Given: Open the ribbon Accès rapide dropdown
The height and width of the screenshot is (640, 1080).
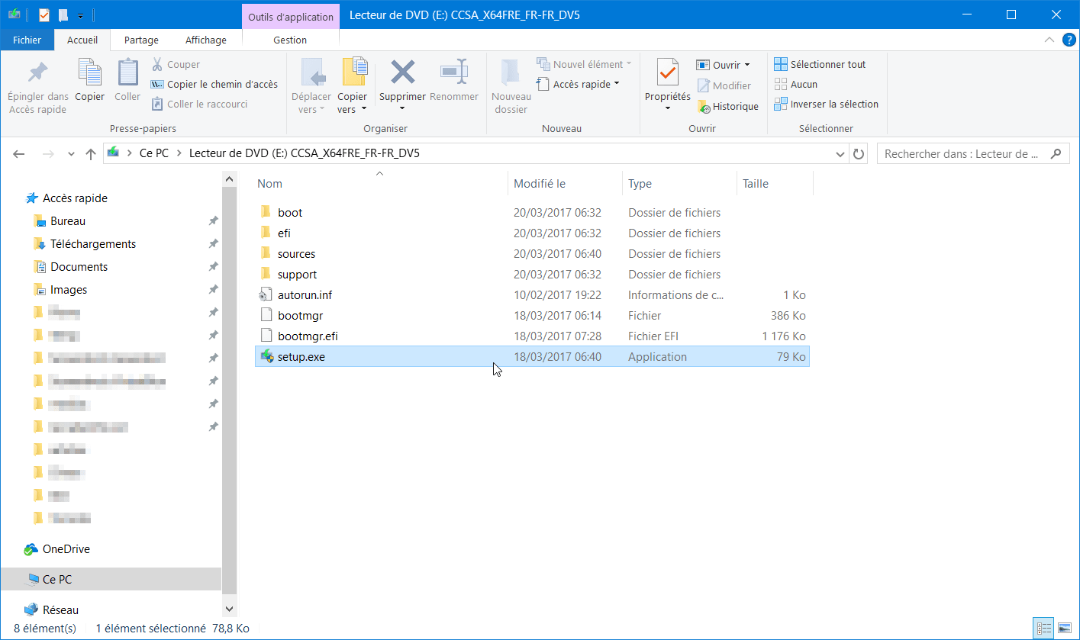Looking at the screenshot, I should tap(578, 85).
